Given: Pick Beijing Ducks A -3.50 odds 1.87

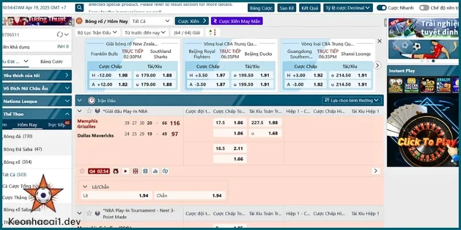Looking at the screenshot, I should (x=208, y=85).
